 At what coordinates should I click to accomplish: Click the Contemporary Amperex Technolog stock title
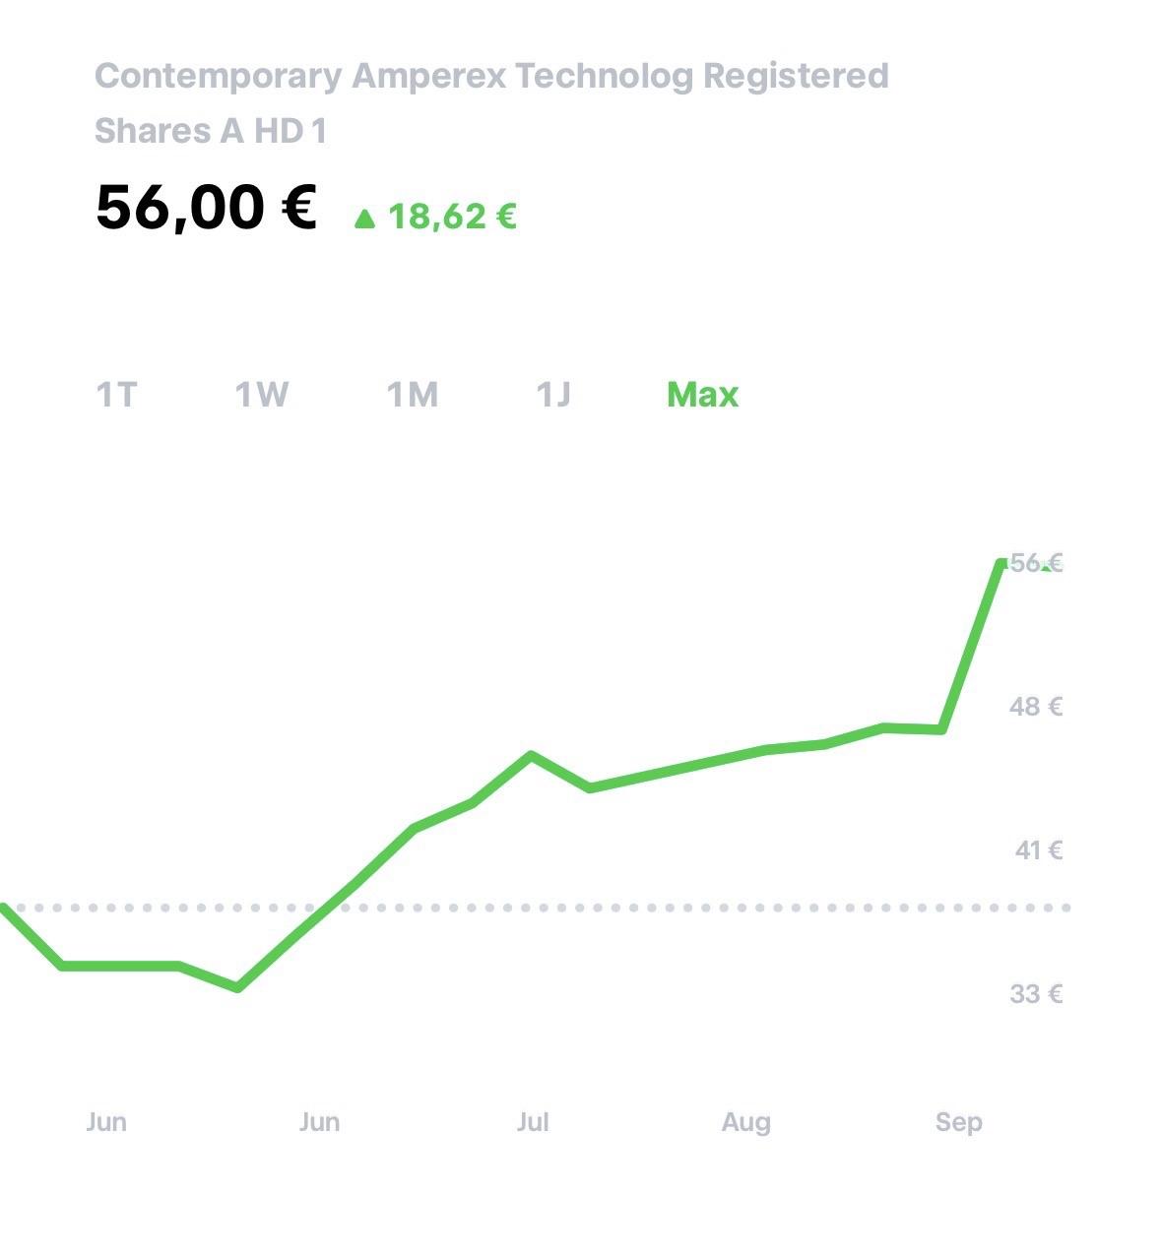(491, 76)
